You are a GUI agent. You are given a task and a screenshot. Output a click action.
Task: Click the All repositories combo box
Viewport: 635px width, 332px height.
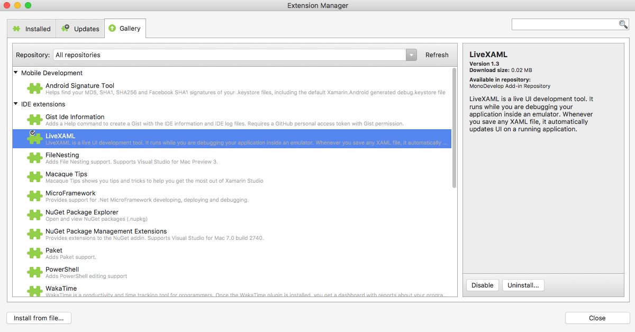click(x=234, y=55)
